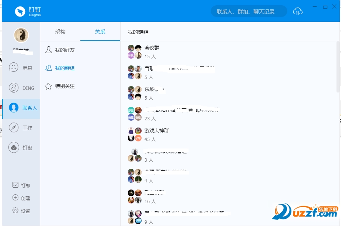Switch to the 关系 tab
Viewport: 341px width, 226px height.
100,32
